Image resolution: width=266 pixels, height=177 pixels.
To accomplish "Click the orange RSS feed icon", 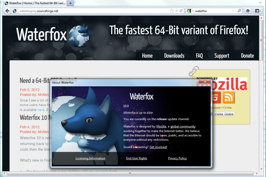I will [x=228, y=98].
